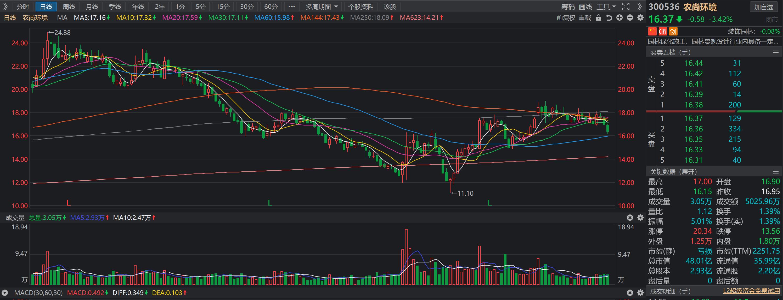783x300 pixels.
Task: Enter fullscreen with the expand-arrows icon
Action: tap(626, 7)
